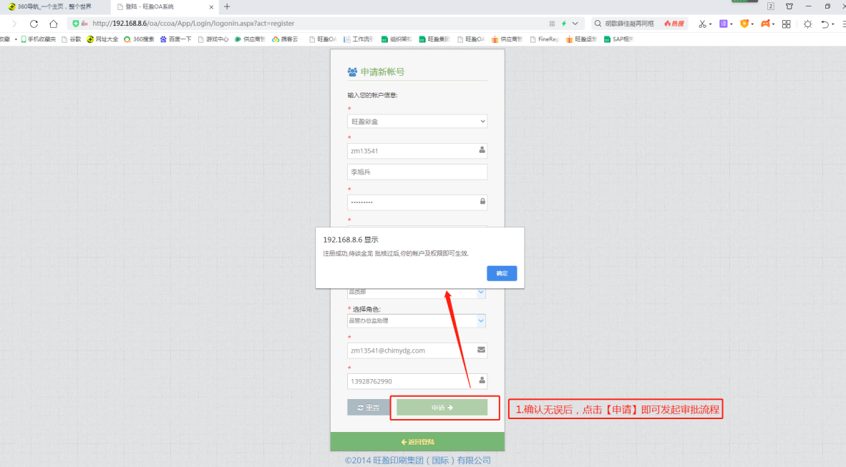Image resolution: width=846 pixels, height=467 pixels.
Task: Open the 旺盈运营 bookmark
Action: 581,39
